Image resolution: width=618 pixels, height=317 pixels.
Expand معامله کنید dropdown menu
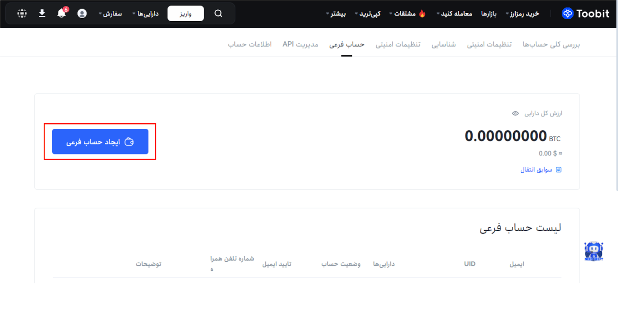tap(454, 14)
